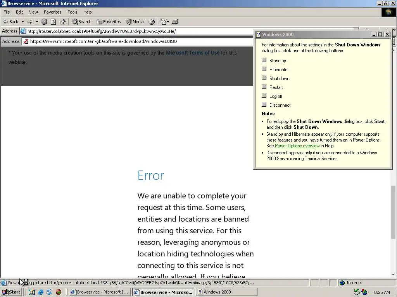397x297 pixels.
Task: Open the Edit menu
Action: 19,12
